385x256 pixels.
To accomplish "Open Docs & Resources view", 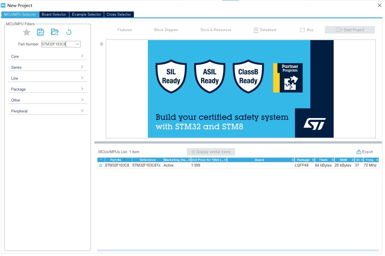I will point(216,30).
